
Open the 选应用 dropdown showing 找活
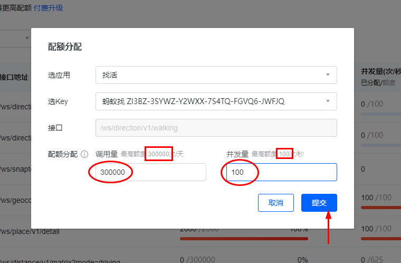pos(216,75)
